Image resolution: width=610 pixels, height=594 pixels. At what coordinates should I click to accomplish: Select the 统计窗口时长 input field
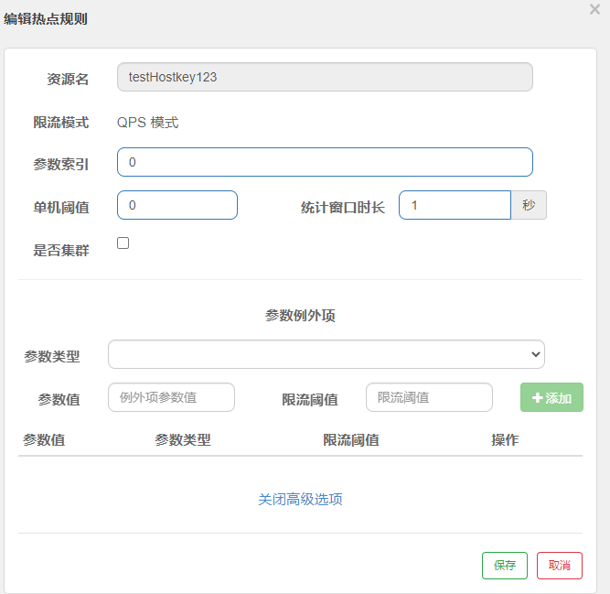[x=455, y=205]
